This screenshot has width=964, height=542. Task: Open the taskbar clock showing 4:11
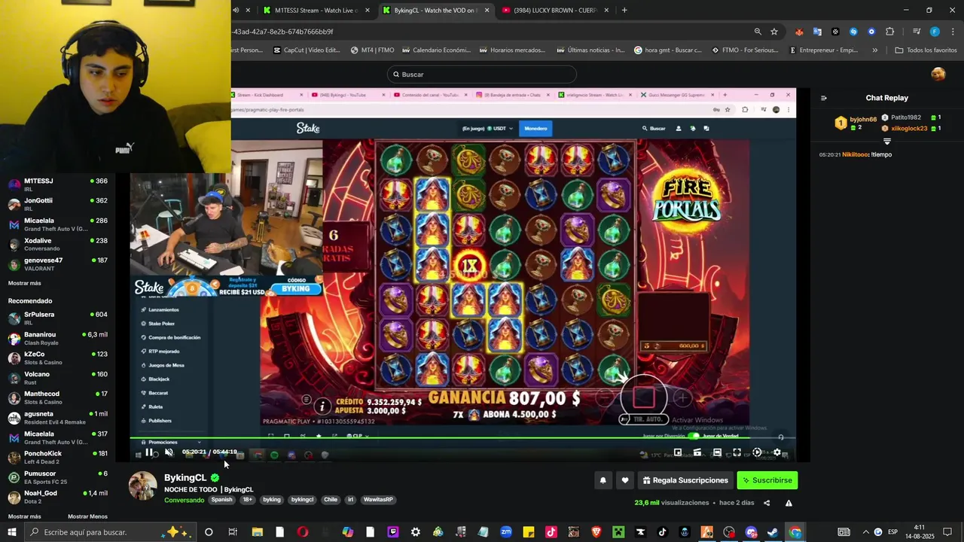click(920, 532)
